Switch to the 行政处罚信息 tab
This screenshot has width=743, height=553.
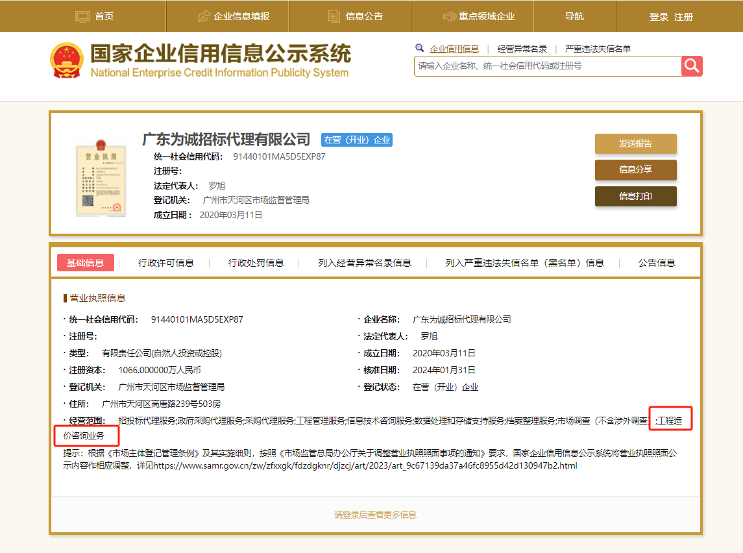257,262
